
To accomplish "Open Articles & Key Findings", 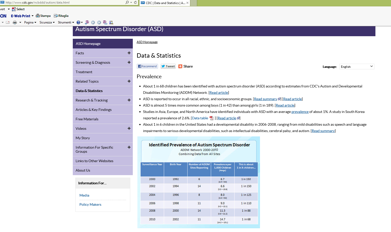I will 103,110.
